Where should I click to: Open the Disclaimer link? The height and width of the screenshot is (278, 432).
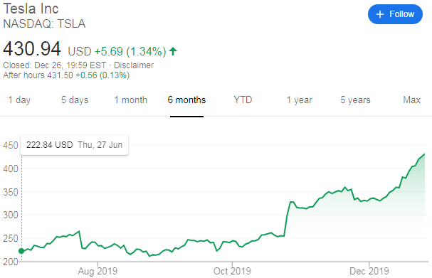(x=134, y=65)
